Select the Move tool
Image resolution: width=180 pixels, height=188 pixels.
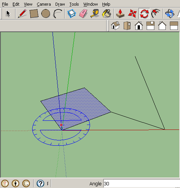(132, 14)
